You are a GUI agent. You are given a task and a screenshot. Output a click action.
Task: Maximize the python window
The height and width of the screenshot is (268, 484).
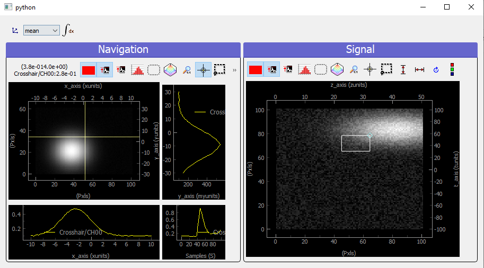pos(447,7)
